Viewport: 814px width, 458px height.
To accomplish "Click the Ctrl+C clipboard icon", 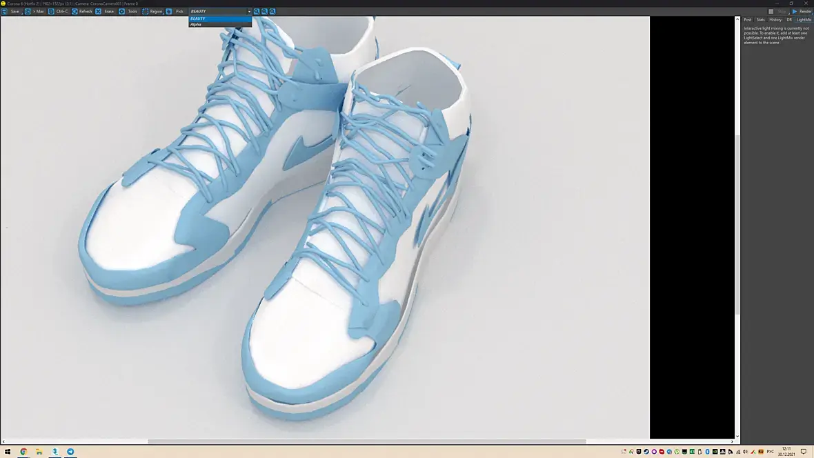I will pos(51,12).
